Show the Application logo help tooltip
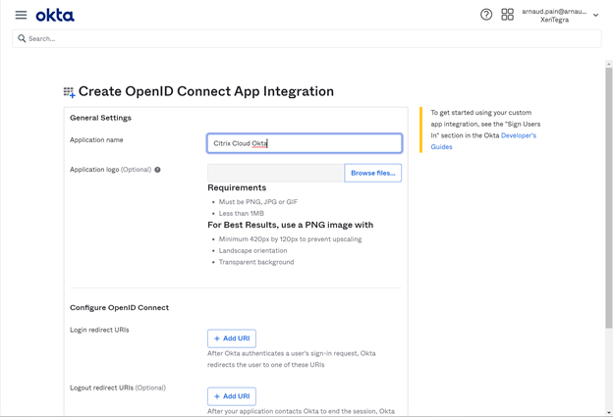The height and width of the screenshot is (417, 613). point(157,170)
